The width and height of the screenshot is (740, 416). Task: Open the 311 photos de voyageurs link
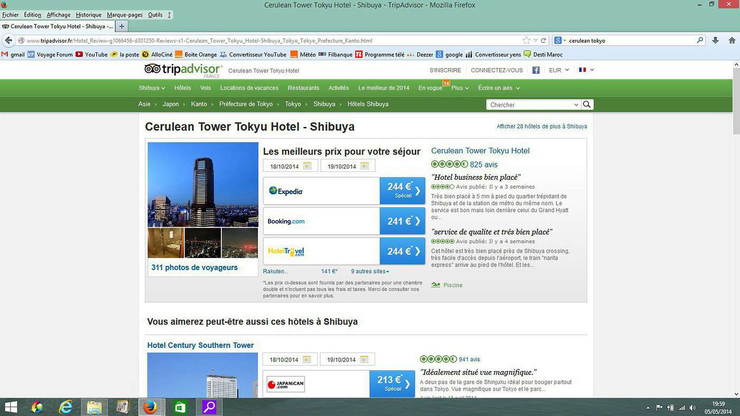(x=195, y=267)
